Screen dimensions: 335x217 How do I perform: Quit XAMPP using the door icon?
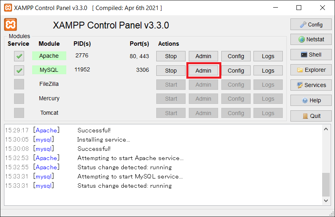click(311, 116)
